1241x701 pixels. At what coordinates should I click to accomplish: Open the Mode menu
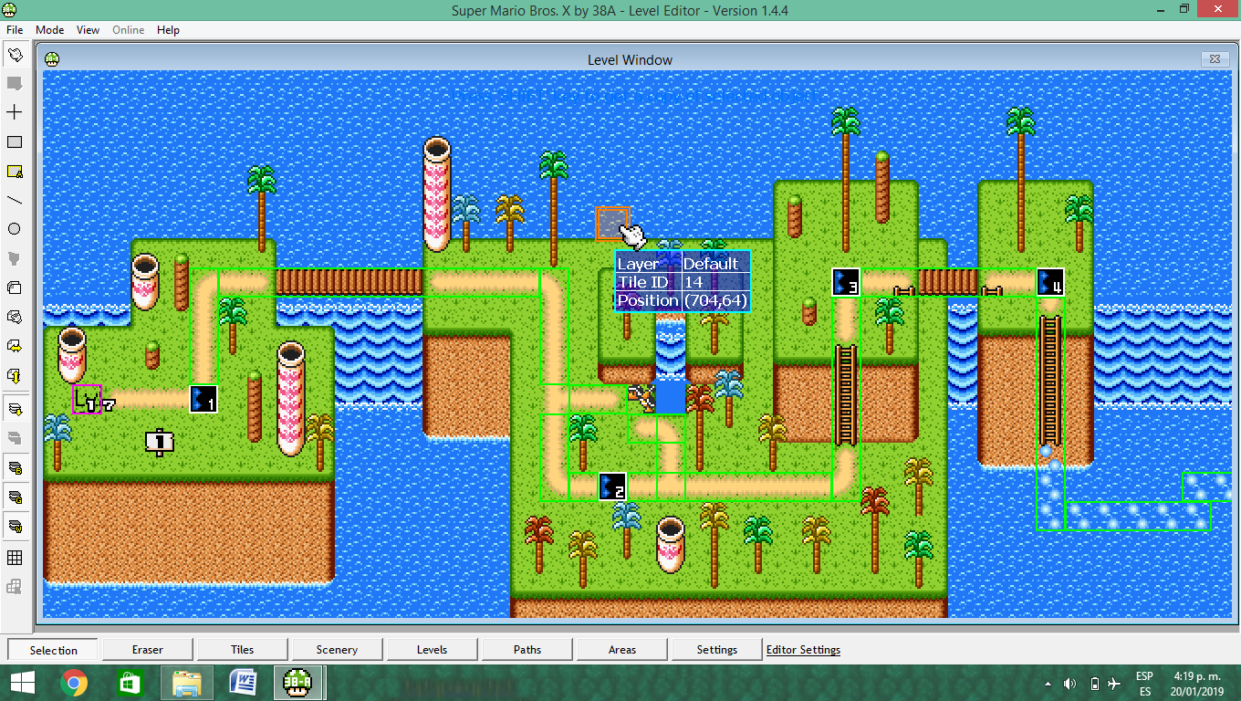point(50,30)
